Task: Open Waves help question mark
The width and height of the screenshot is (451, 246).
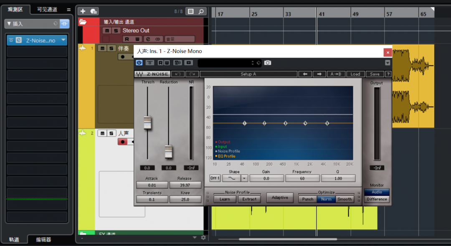Action: (388, 74)
